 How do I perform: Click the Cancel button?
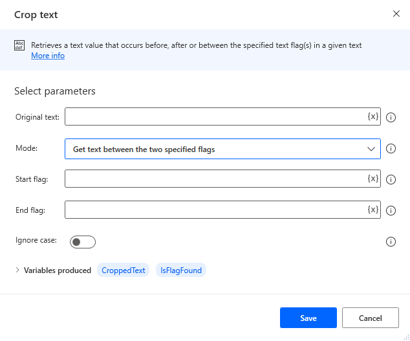coord(371,318)
